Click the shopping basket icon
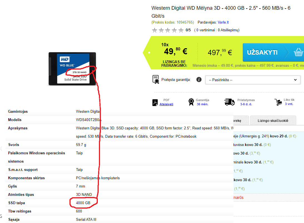 298,52
